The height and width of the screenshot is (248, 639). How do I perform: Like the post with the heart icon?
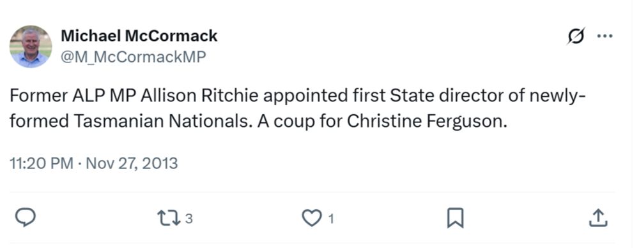[x=312, y=219]
